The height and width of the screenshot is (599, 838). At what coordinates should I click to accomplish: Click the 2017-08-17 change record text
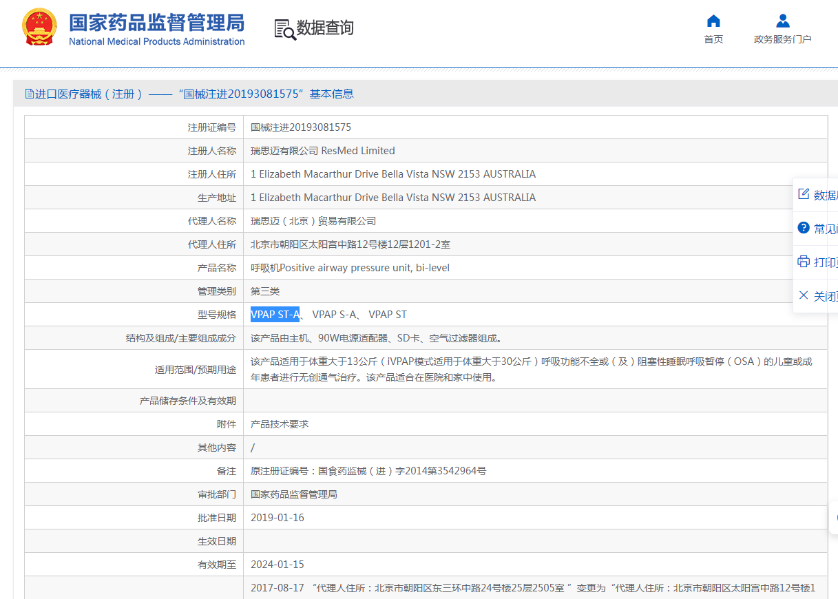533,588
